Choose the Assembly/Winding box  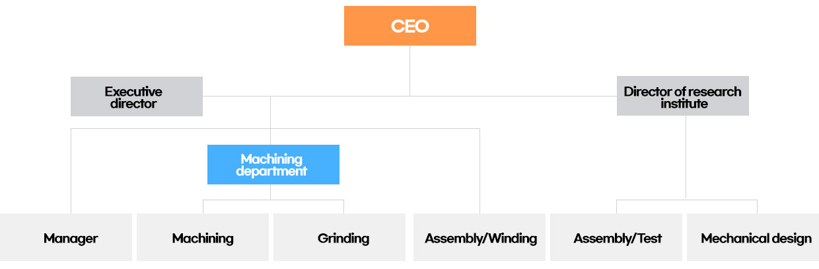tap(480, 237)
